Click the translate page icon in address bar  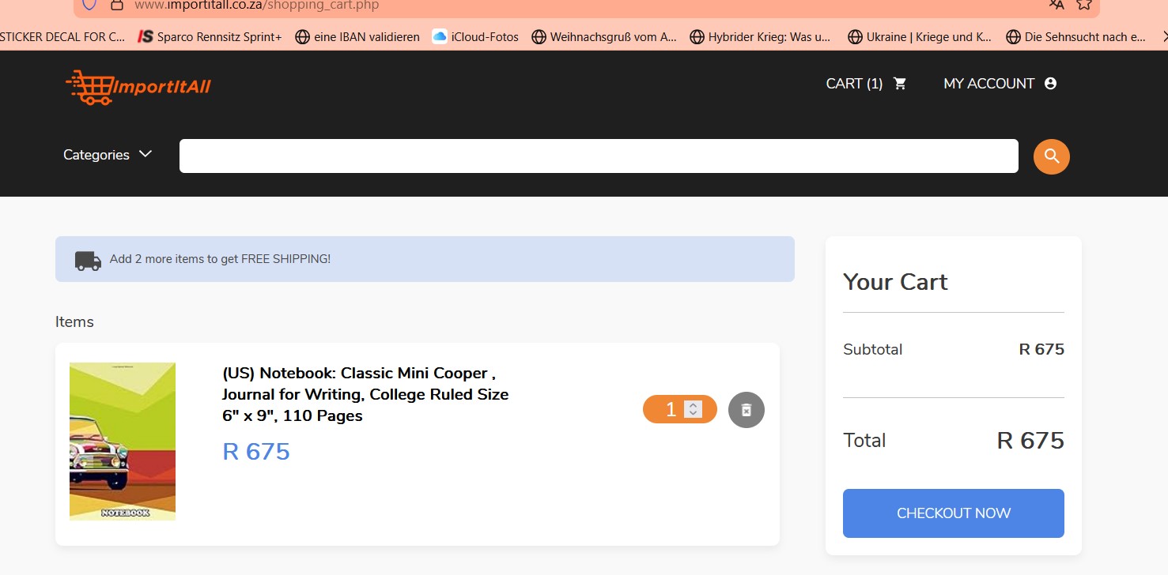click(1056, 5)
